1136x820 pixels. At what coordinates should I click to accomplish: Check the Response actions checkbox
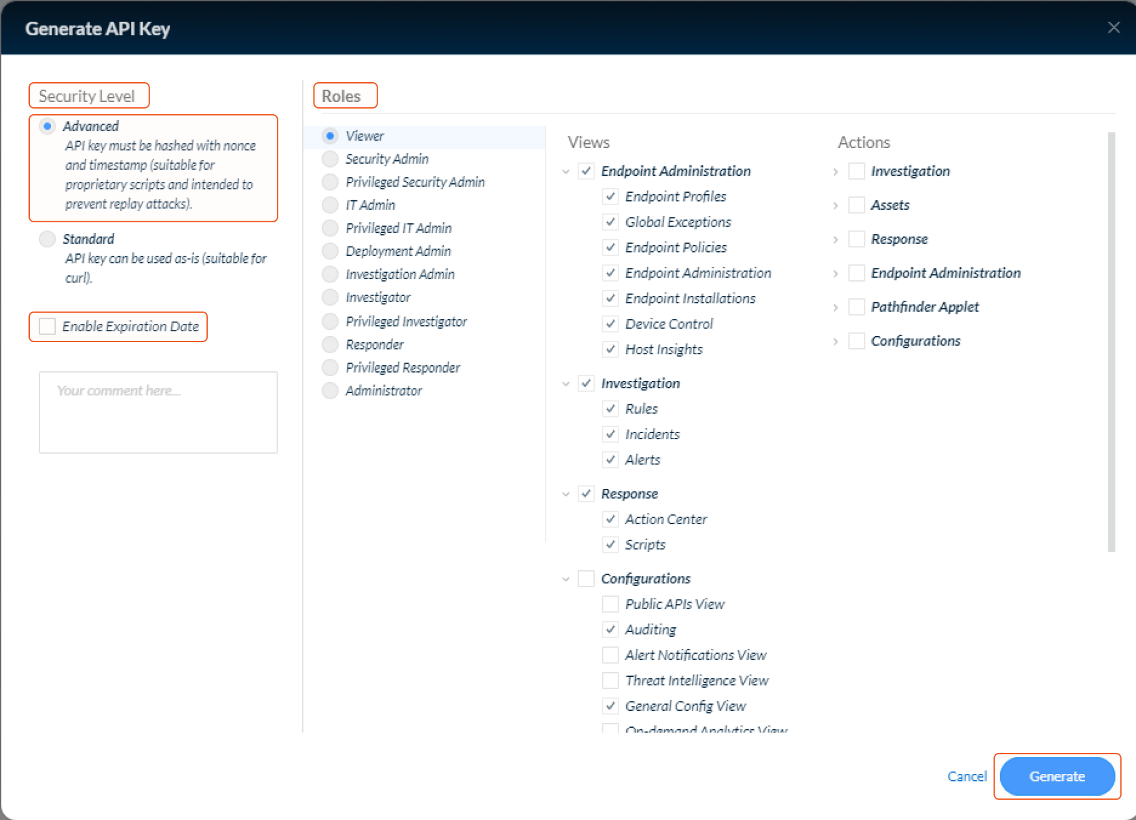pyautogui.click(x=857, y=240)
